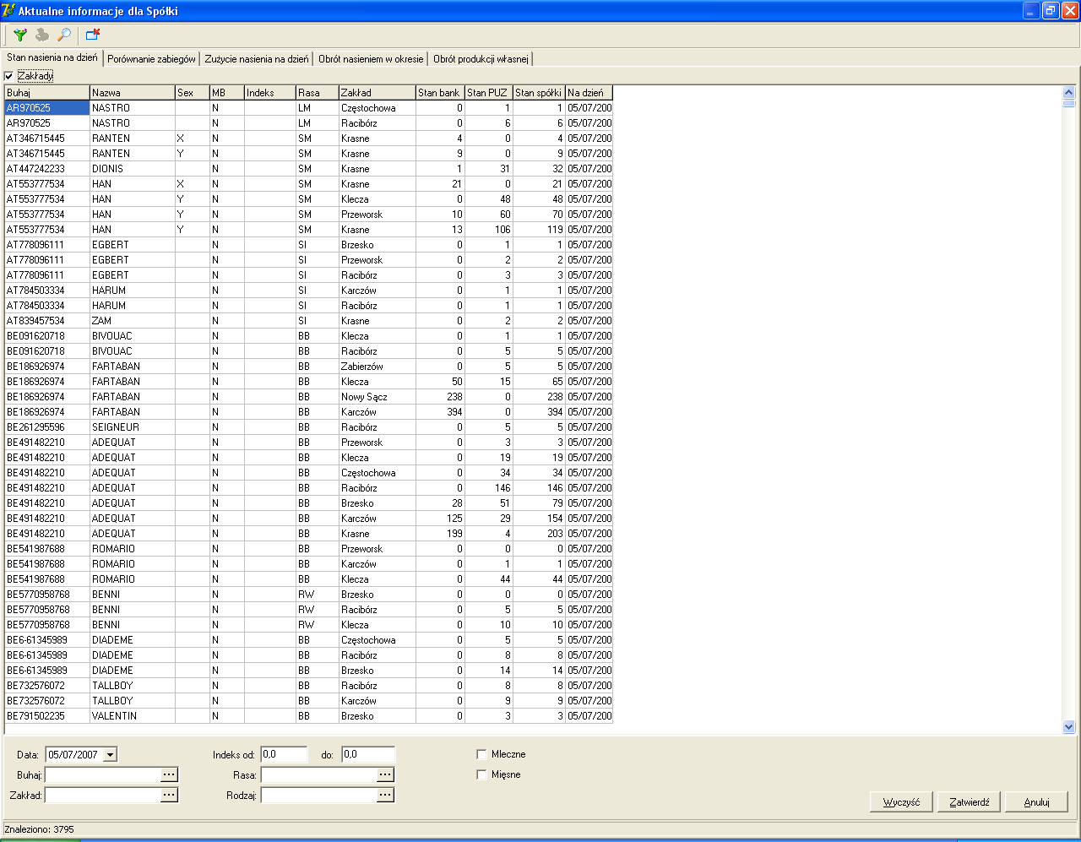Click the Anuluj button
The height and width of the screenshot is (842, 1081).
(x=1036, y=801)
